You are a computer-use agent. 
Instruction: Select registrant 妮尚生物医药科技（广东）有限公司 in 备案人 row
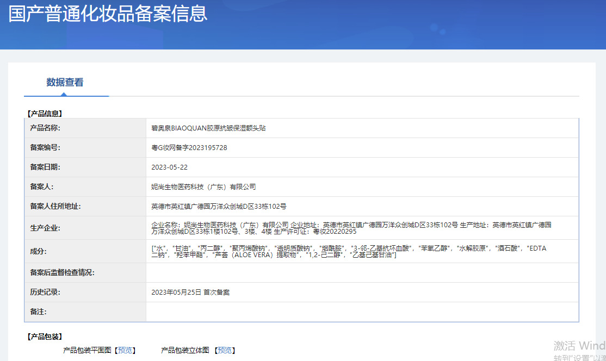(x=203, y=187)
